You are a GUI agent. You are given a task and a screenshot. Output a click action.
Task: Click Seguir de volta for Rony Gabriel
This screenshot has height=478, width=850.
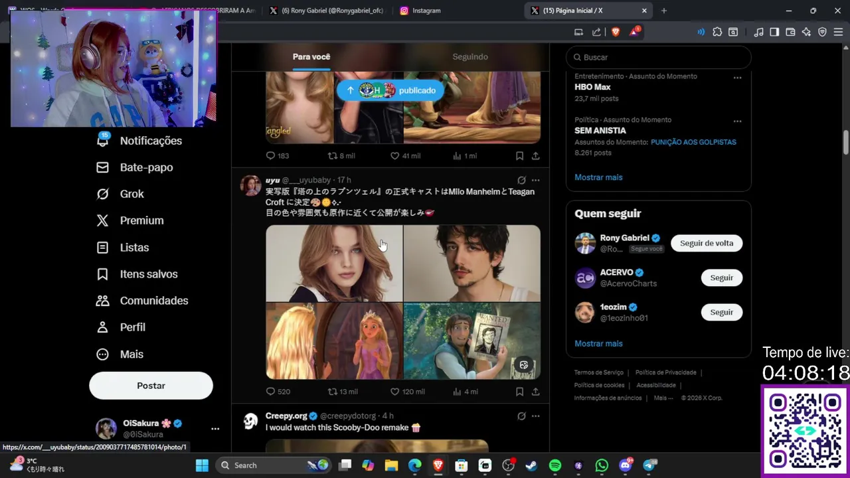(x=707, y=243)
